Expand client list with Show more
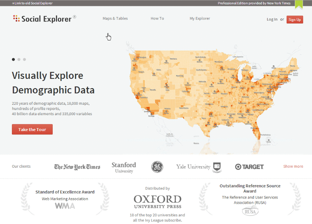The height and width of the screenshot is (224, 312). (293, 166)
